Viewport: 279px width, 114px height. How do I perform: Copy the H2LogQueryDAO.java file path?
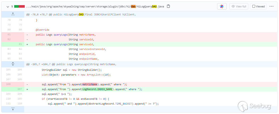coord(168,6)
